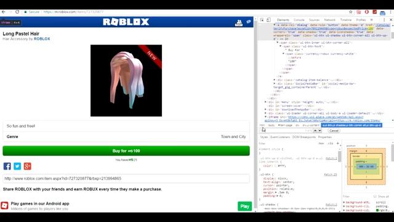
Task: Close the DevTools panel
Action: pyautogui.click(x=391, y=20)
